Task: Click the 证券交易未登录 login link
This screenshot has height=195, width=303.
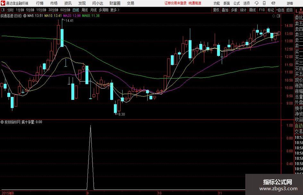Action: [175, 3]
